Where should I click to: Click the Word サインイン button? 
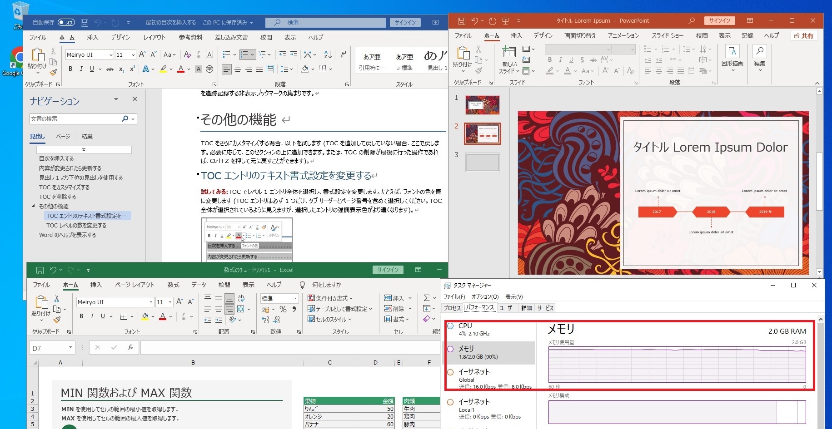click(x=405, y=22)
